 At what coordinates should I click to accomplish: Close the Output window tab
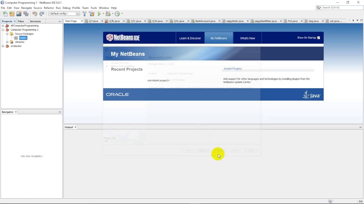(x=75, y=127)
